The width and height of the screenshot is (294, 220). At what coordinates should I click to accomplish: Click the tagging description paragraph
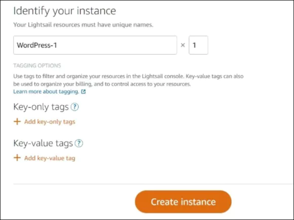pyautogui.click(x=128, y=80)
